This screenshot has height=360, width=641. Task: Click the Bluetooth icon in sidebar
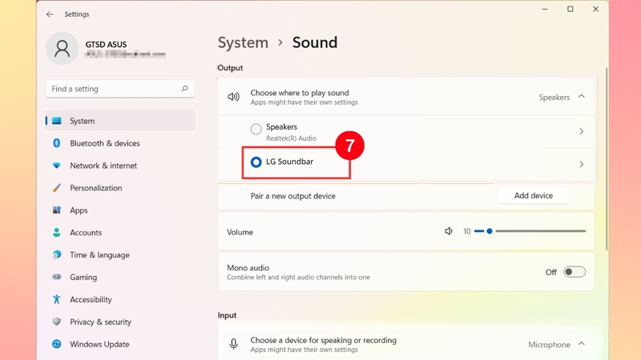(56, 143)
